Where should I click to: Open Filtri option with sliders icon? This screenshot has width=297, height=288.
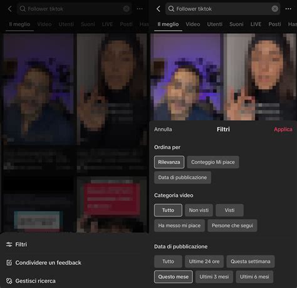click(x=16, y=244)
